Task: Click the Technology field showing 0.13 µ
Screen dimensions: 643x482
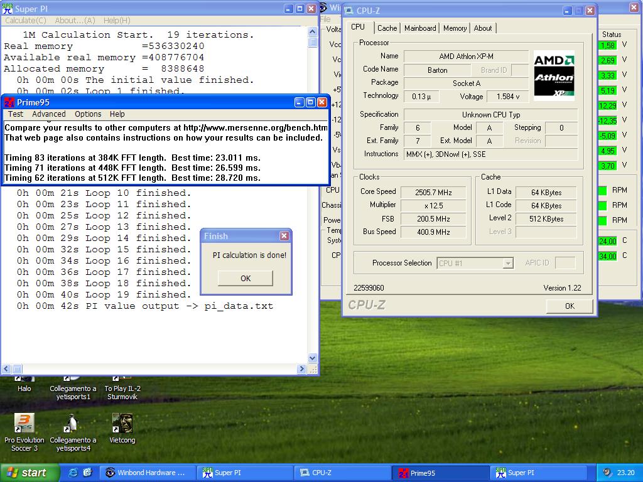Action: coord(421,97)
